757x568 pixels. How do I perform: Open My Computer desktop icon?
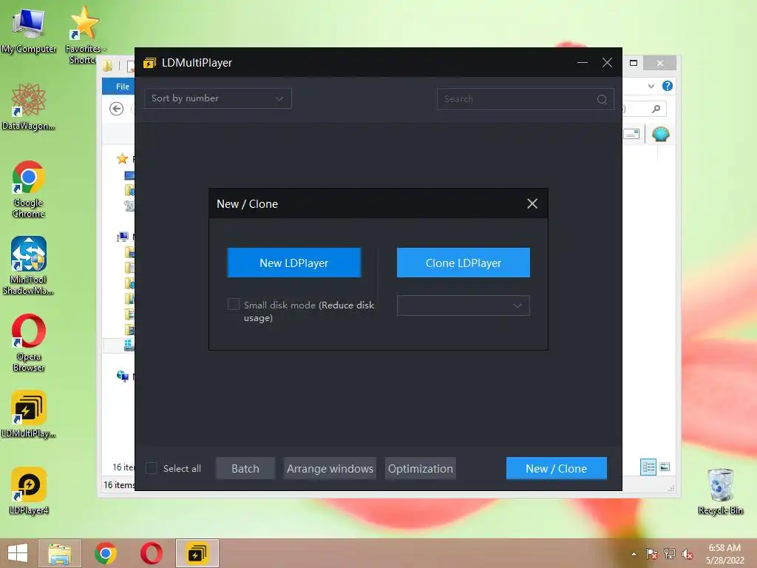pyautogui.click(x=29, y=31)
